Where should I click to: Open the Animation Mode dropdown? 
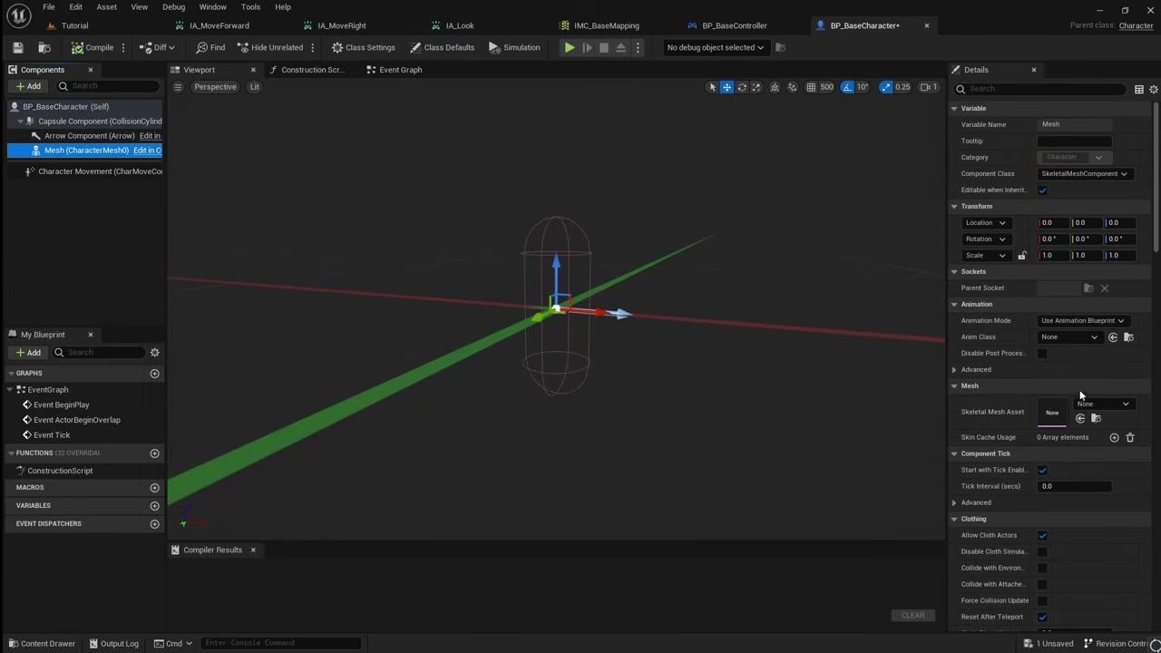pyautogui.click(x=1083, y=321)
